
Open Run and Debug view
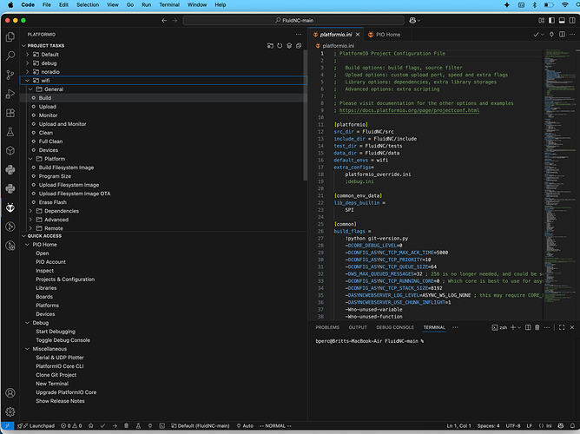(x=10, y=94)
